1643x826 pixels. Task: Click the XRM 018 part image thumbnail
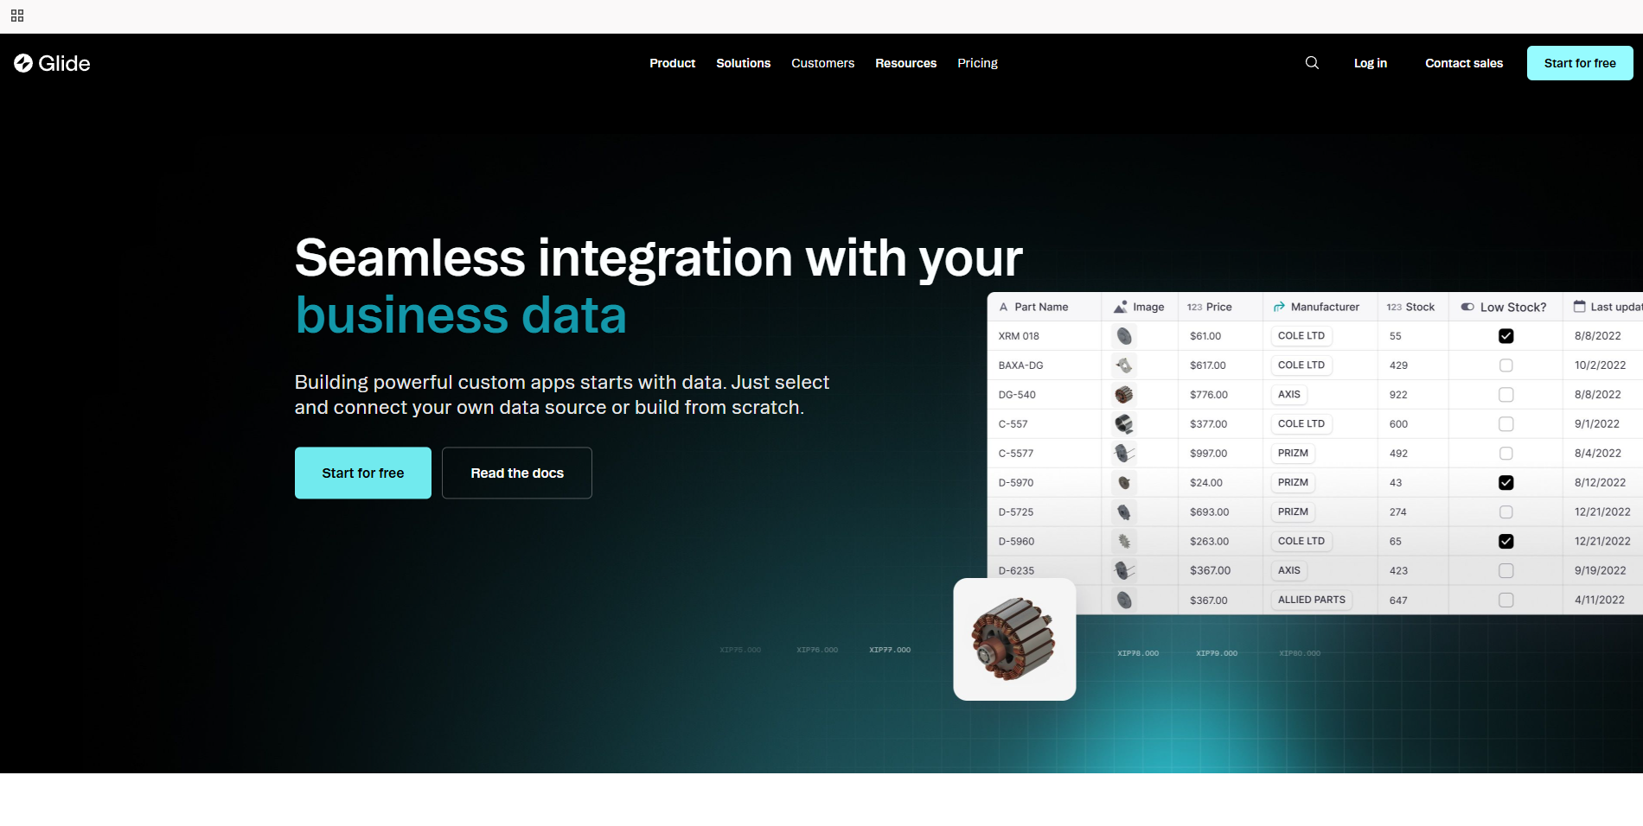[x=1124, y=336]
